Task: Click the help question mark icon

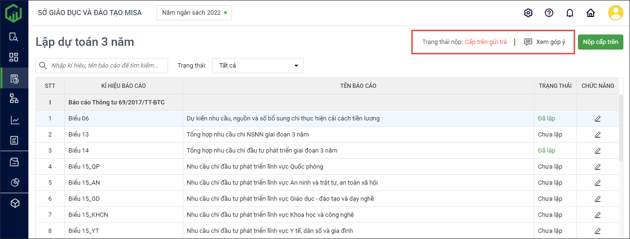Action: point(549,13)
